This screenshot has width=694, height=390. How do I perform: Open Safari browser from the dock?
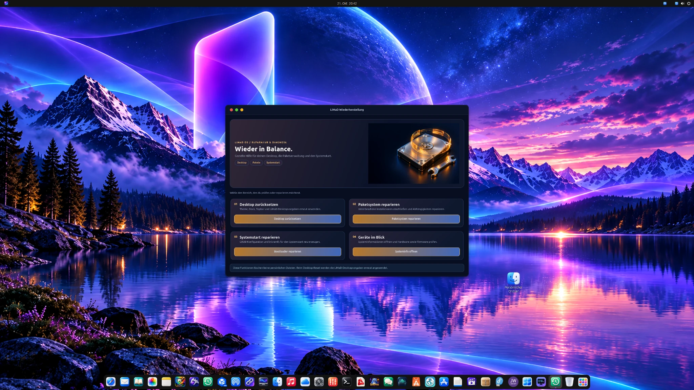point(111,382)
